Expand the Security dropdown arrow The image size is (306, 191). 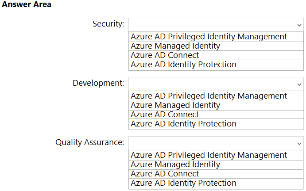coord(299,24)
